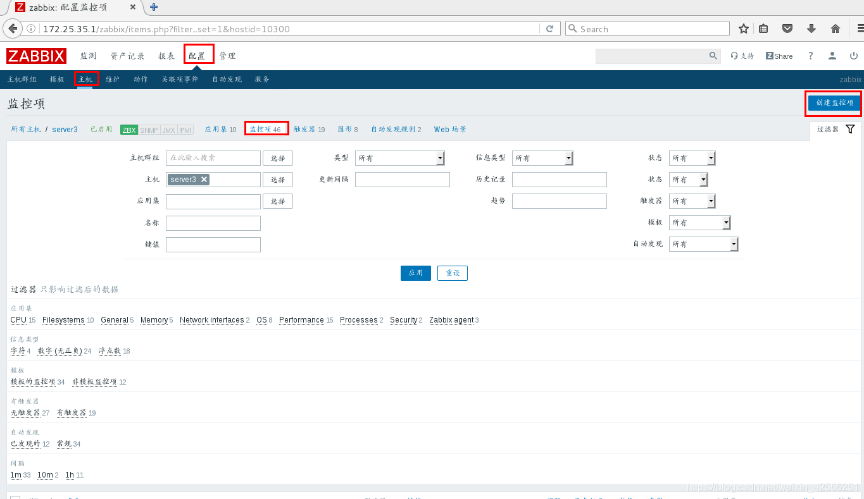The height and width of the screenshot is (499, 864).
Task: Sign out using the power icon
Action: (854, 56)
